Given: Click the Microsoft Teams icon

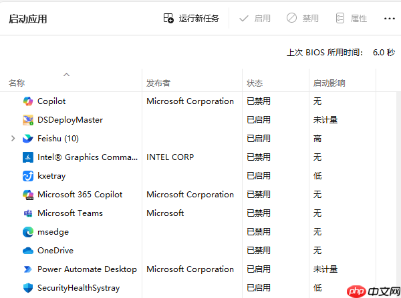Looking at the screenshot, I should pos(28,213).
